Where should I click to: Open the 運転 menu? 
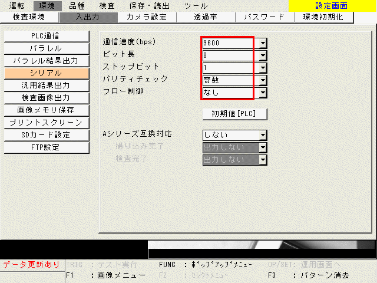click(16, 5)
